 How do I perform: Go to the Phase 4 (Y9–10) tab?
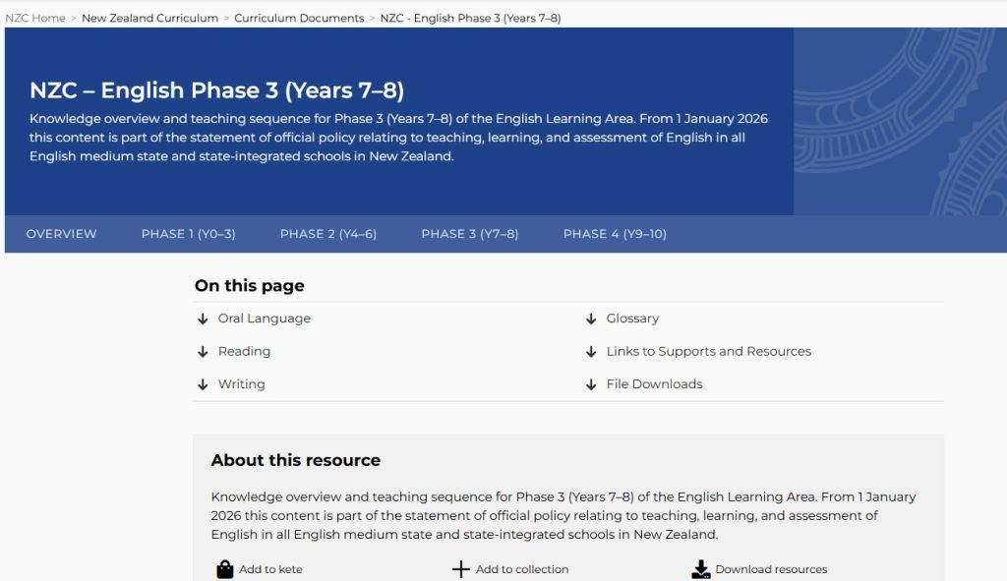[615, 234]
